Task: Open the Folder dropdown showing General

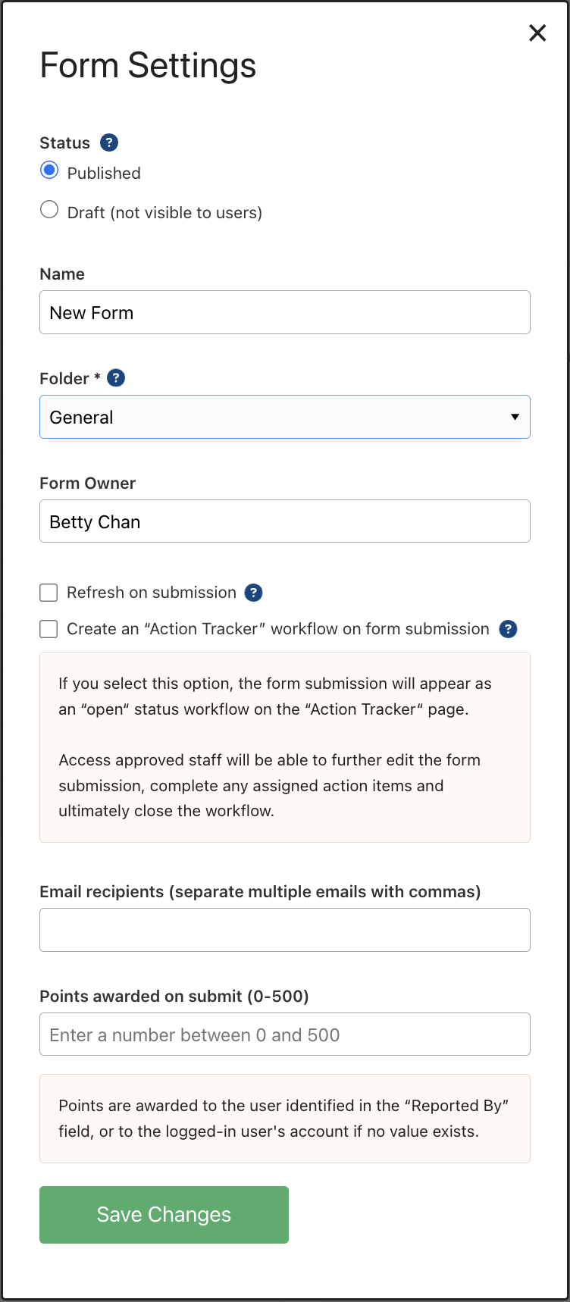Action: click(x=285, y=417)
